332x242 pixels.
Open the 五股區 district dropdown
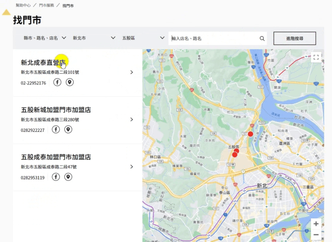click(143, 38)
